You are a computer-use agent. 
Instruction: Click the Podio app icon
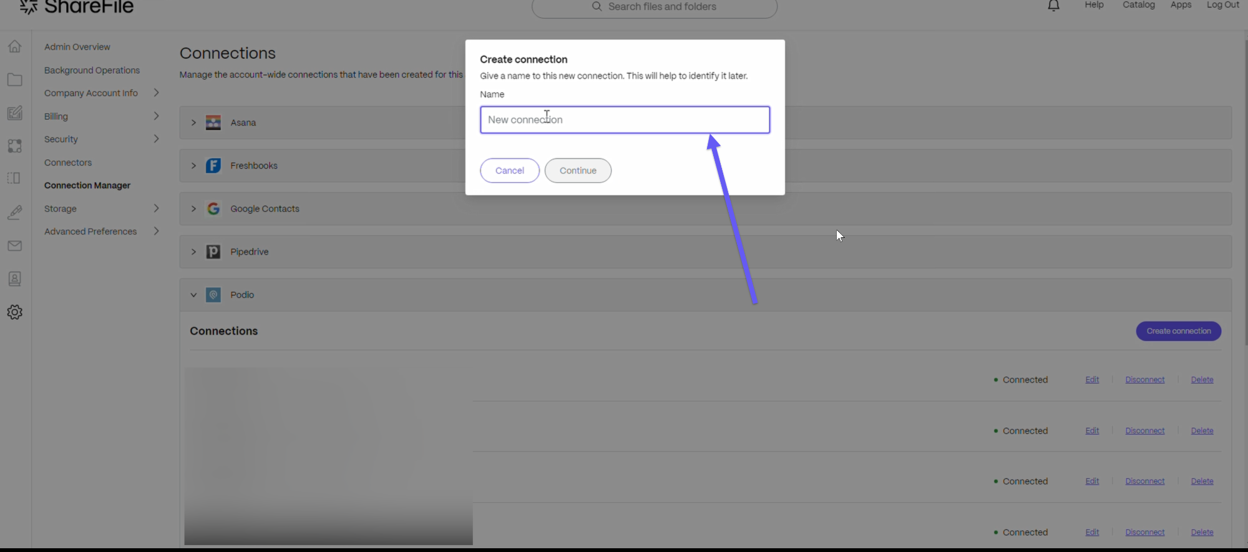tap(213, 295)
